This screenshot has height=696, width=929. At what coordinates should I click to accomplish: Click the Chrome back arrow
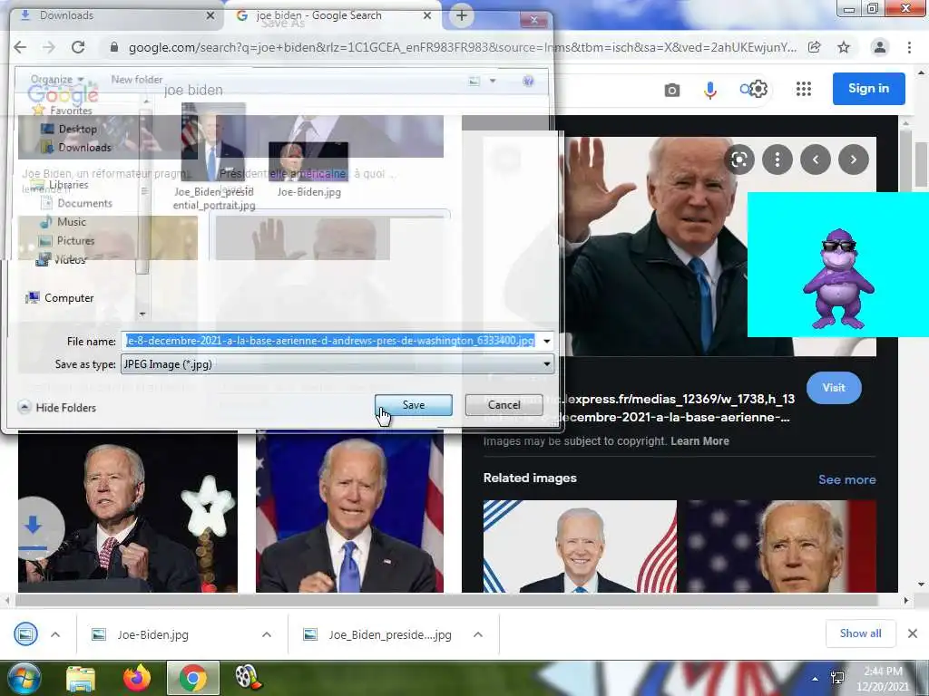[x=20, y=47]
